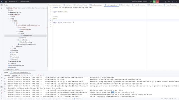Screen dimensions: 179x100
Task: Close the ProductsServiceApplication debug tab
Action: [29, 72]
